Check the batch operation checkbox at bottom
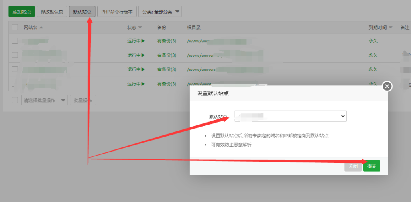Screen dimensions: 411x202 [x=15, y=100]
